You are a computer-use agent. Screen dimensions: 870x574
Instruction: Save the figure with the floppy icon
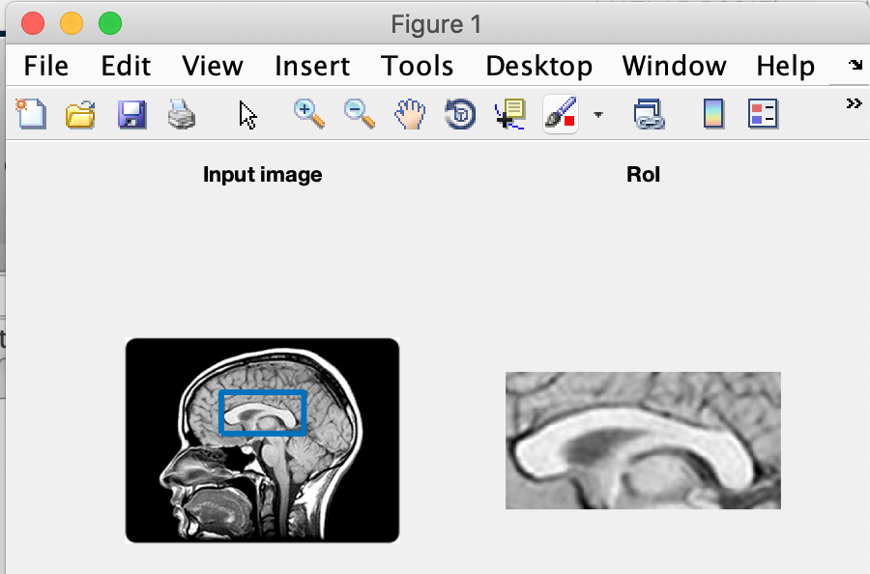[132, 114]
